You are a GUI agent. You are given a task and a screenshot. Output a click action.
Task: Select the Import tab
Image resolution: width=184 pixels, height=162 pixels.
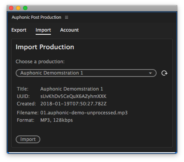43,30
